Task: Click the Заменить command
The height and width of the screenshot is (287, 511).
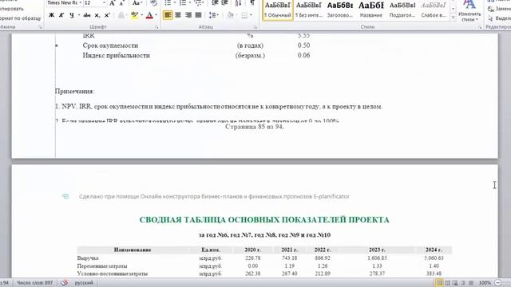Action: (498, 9)
